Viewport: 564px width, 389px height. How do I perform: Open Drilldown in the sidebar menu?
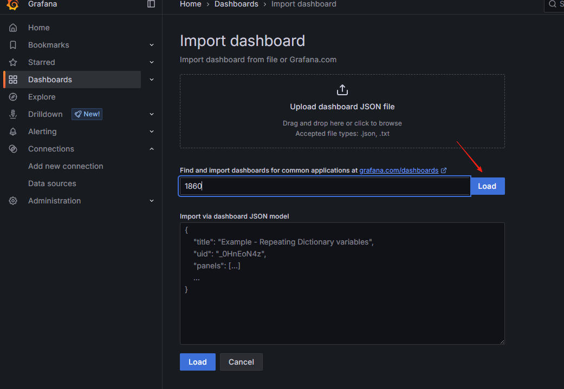coord(46,114)
